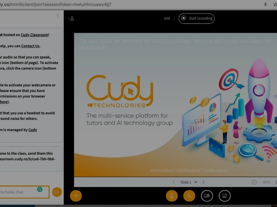Share webcam with the camera button
Viewport: 277px width, 207px height.
tap(207, 196)
